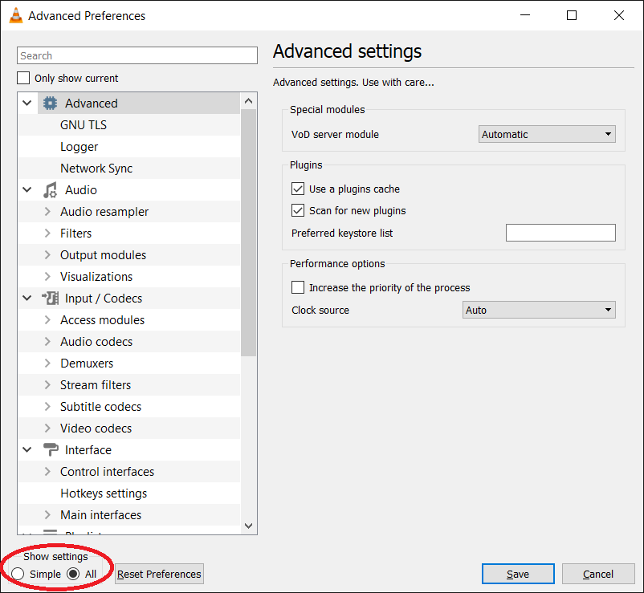644x593 pixels.
Task: Enable Increase the priority of the process
Action: 298,287
